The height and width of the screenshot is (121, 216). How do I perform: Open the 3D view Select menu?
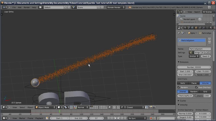pos(22,107)
